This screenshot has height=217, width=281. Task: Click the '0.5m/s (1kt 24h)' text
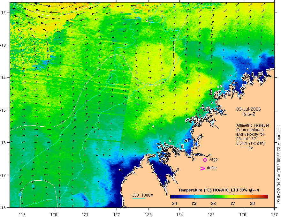(250, 143)
